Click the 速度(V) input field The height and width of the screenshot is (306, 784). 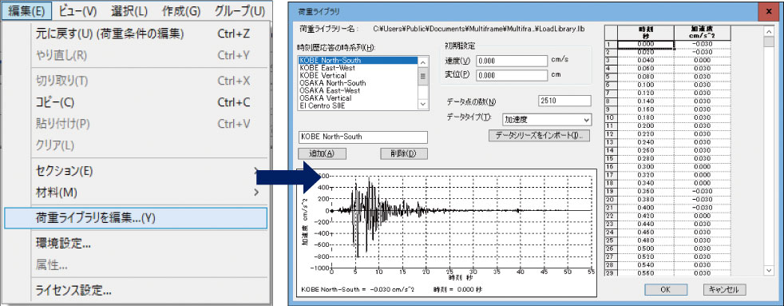pyautogui.click(x=512, y=61)
